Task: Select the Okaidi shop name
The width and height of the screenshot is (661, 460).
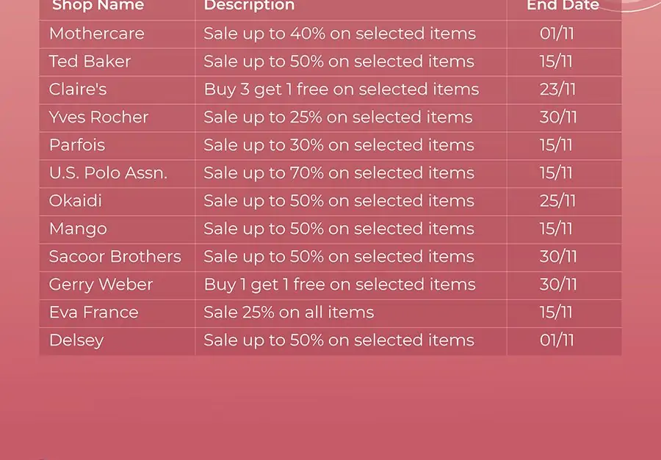Action: click(76, 201)
